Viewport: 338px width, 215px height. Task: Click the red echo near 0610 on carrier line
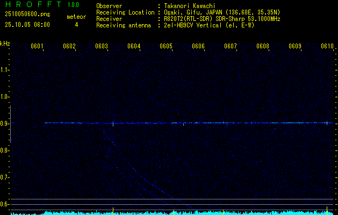327,123
